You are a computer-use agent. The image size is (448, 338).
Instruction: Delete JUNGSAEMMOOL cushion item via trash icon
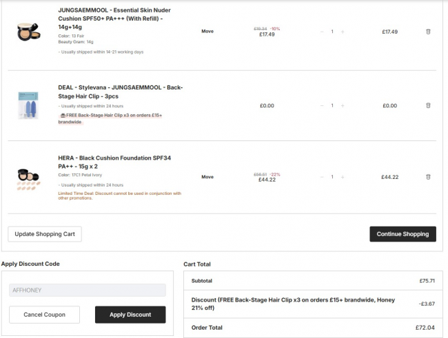click(428, 32)
